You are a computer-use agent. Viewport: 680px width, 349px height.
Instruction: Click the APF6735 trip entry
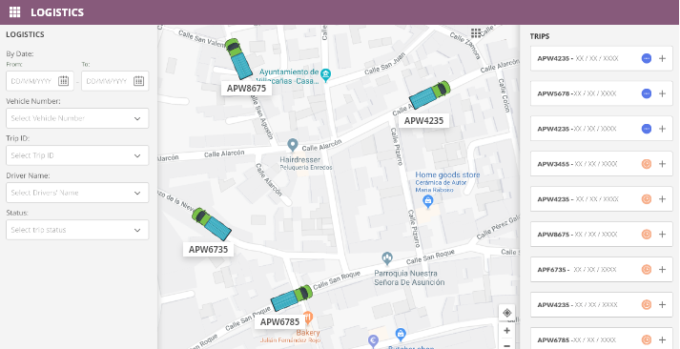pyautogui.click(x=602, y=269)
